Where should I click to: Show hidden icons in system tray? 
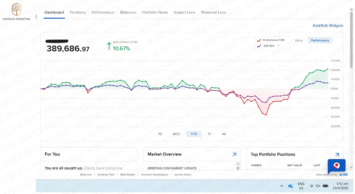point(282,186)
